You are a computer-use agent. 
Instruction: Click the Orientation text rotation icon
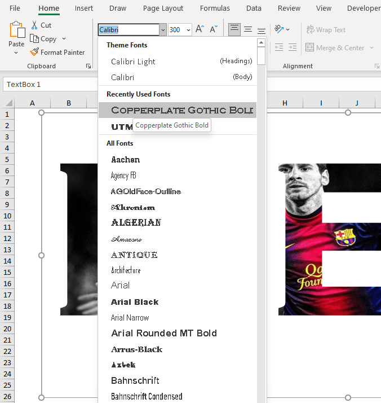[279, 29]
